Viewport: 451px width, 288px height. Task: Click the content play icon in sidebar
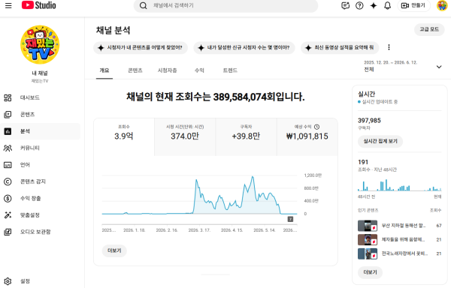click(x=8, y=115)
